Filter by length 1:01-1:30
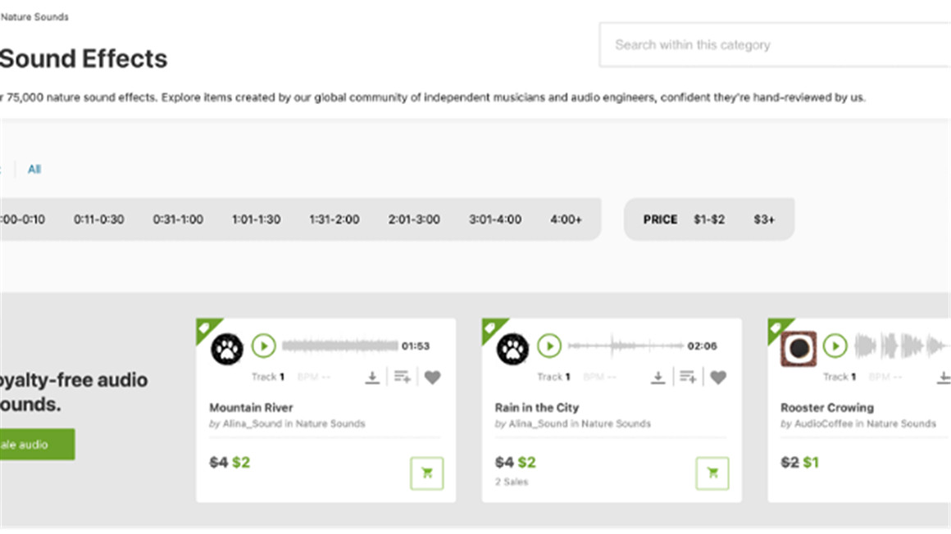 256,219
